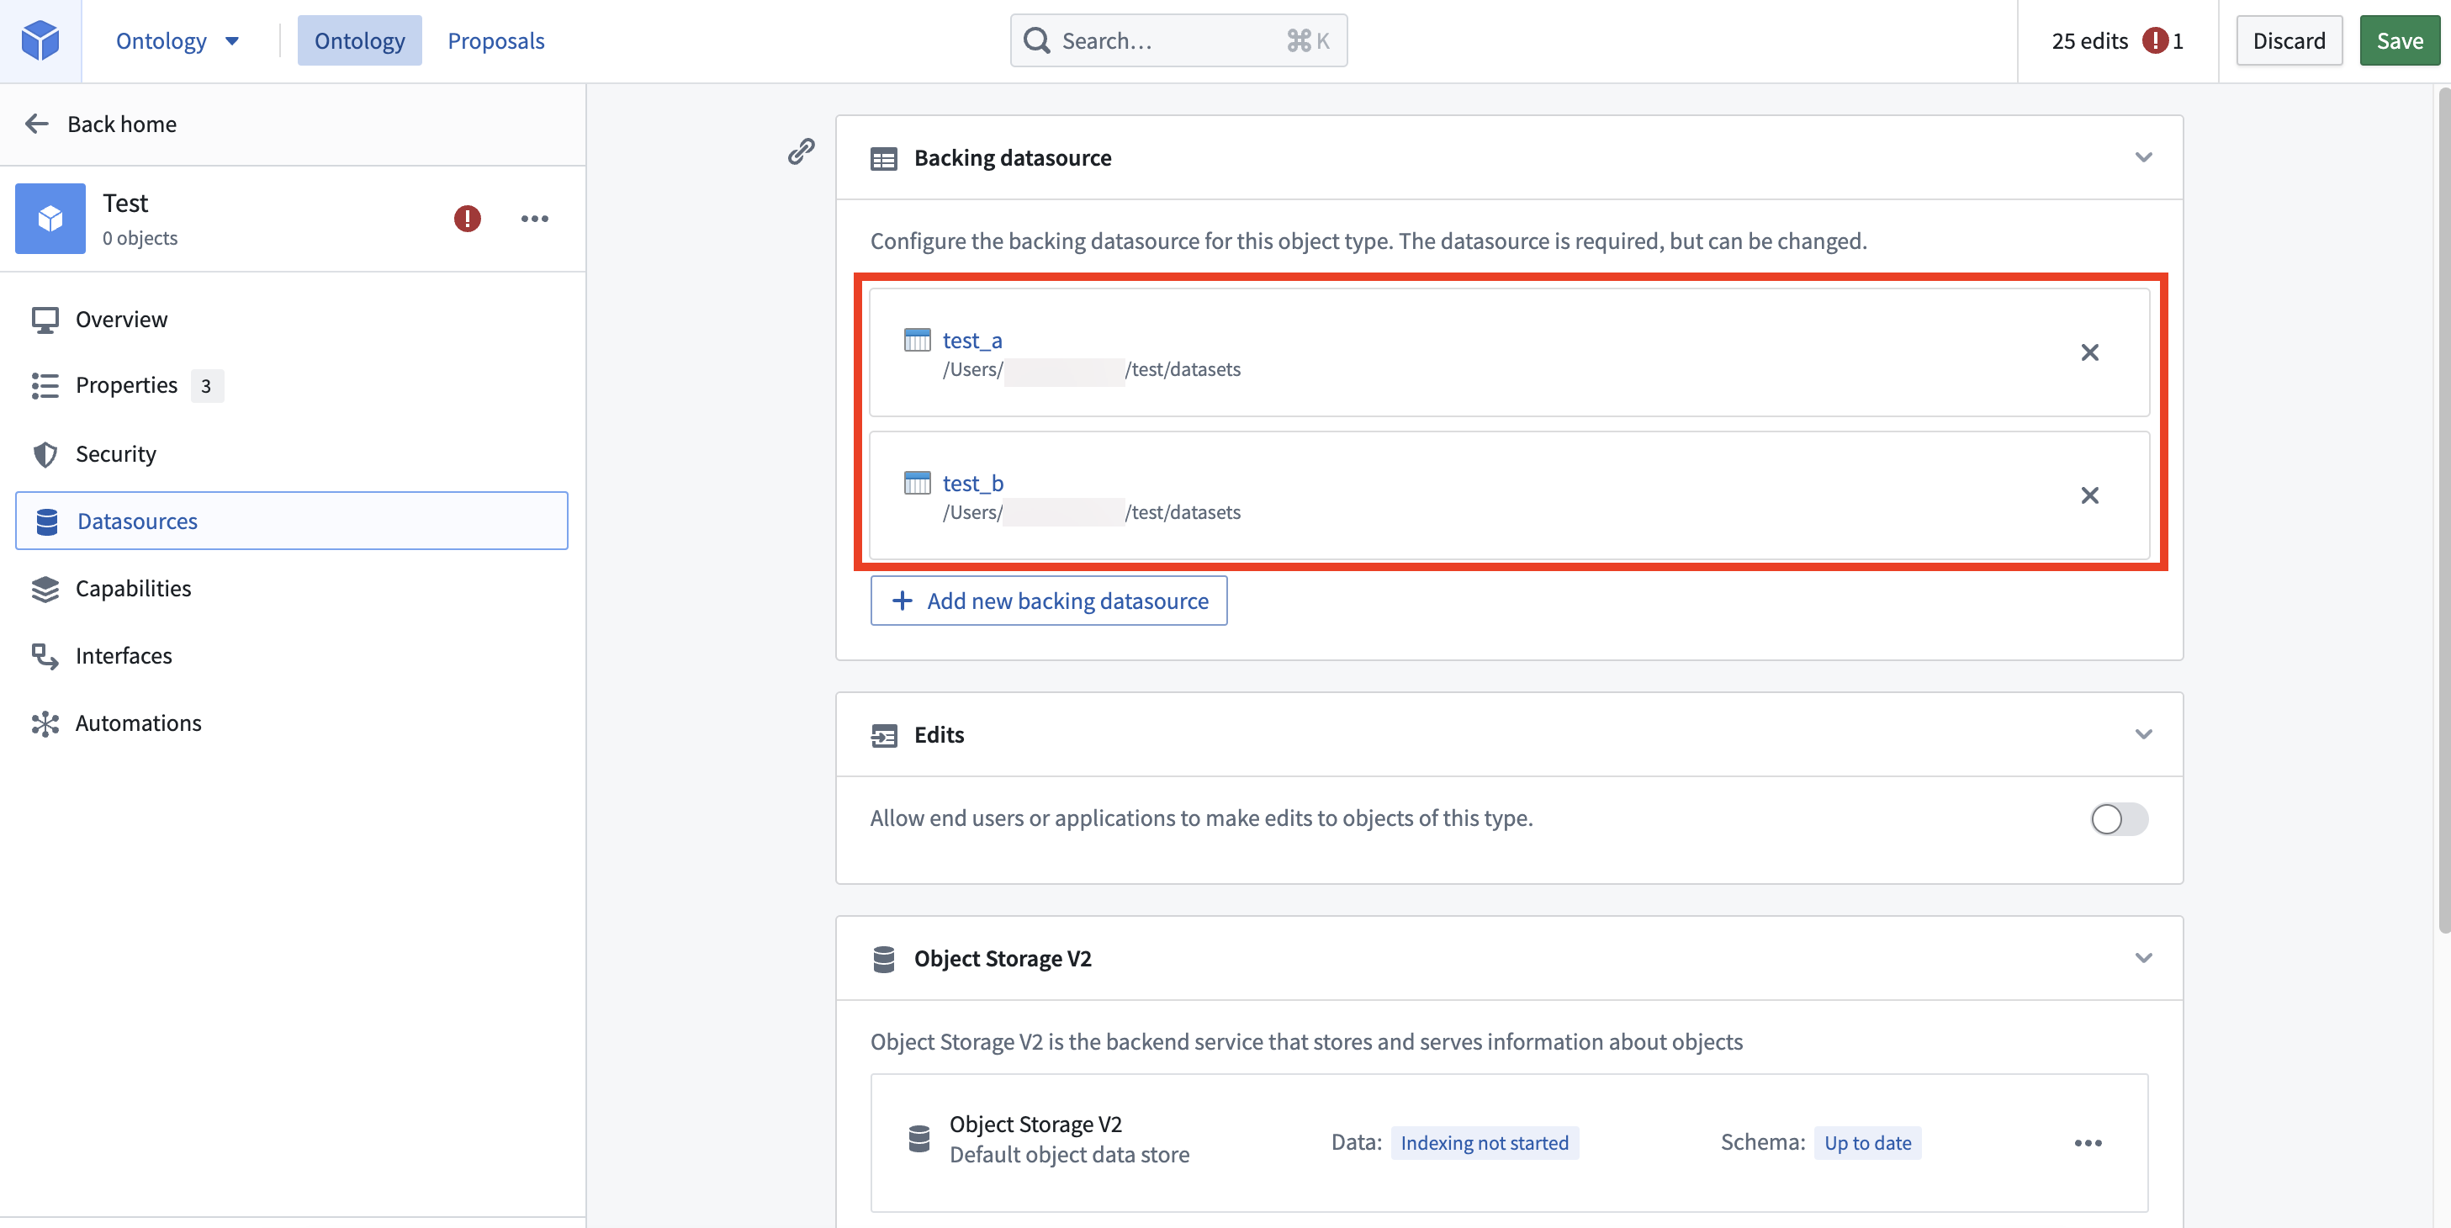Click the Backing datasource table icon
The height and width of the screenshot is (1228, 2451).
(884, 158)
